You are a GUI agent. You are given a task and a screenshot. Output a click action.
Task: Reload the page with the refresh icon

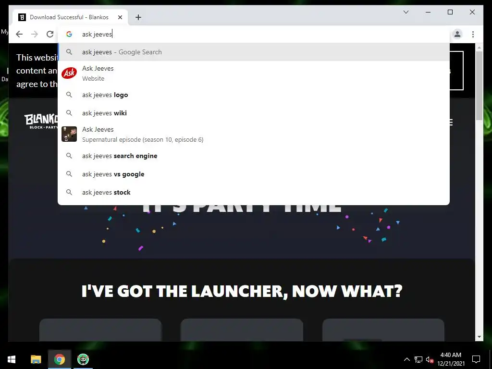50,34
